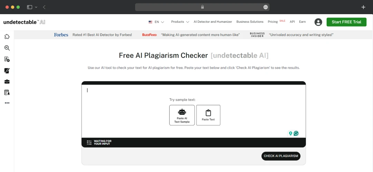Click the 'WAITING FOR YOUR INPUT' status text
Viewport: 373px width, 172px height.
coord(103,143)
